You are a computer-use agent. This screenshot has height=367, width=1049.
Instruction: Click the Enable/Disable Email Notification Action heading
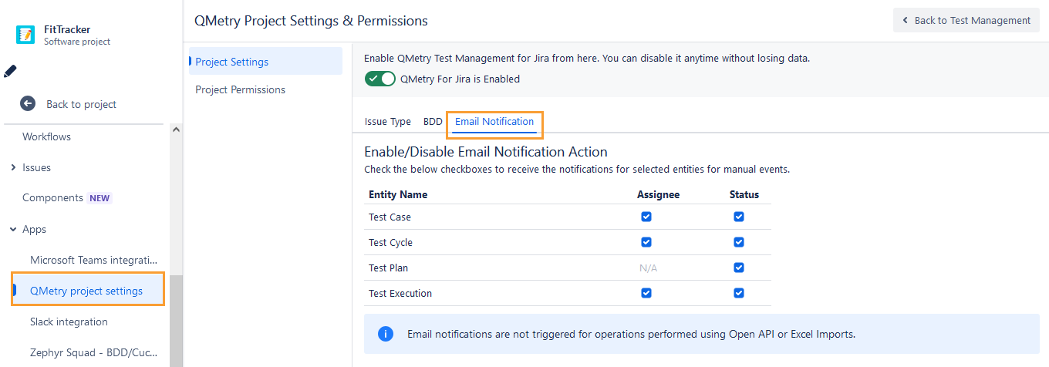[x=486, y=152]
